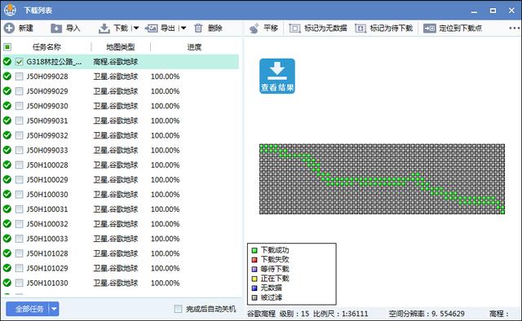Open the 导出 dropdown arrow
Image resolution: width=522 pixels, height=321 pixels.
[x=183, y=29]
